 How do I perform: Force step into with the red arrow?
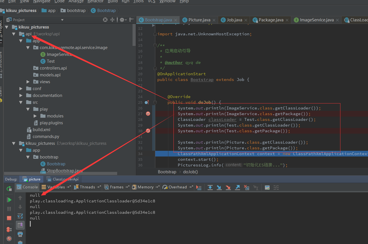point(228,187)
